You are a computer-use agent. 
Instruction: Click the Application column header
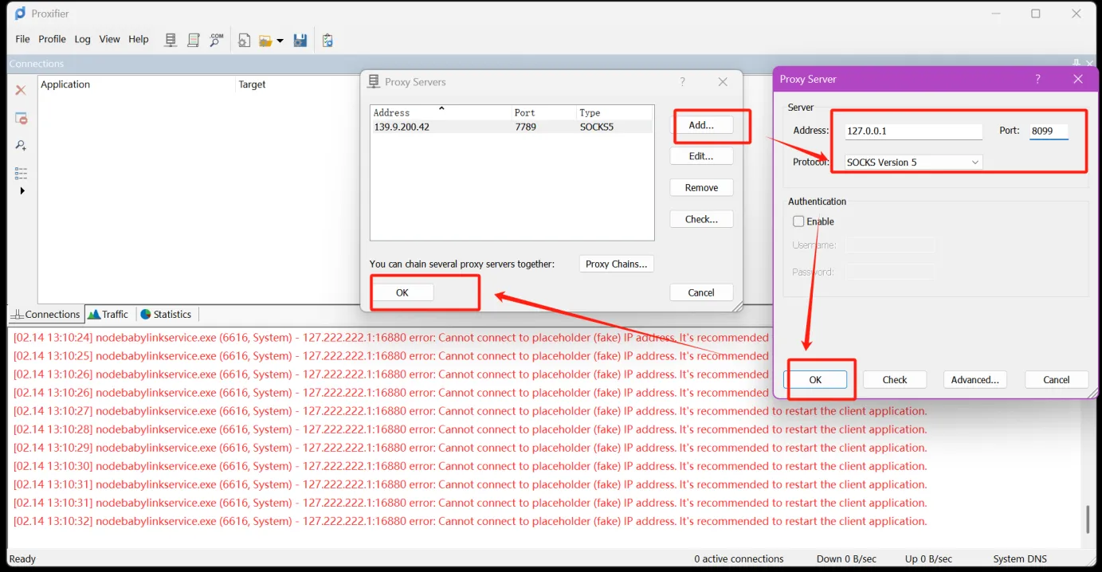click(x=137, y=84)
